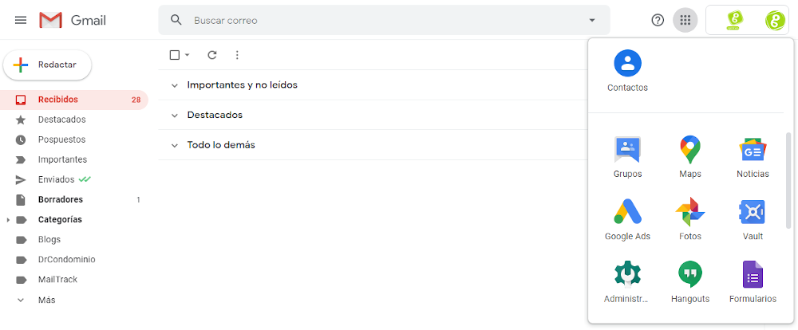Open the Contactos app
The height and width of the screenshot is (330, 798).
tap(627, 71)
